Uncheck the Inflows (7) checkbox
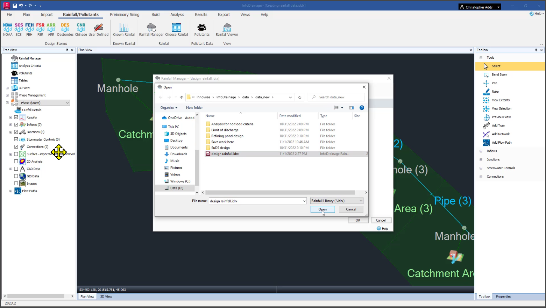This screenshot has height=308, width=546. pyautogui.click(x=16, y=125)
